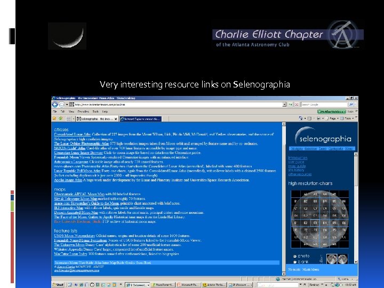The height and width of the screenshot is (288, 384).
Task: Click the Home icon in command bar
Action: (x=301, y=118)
